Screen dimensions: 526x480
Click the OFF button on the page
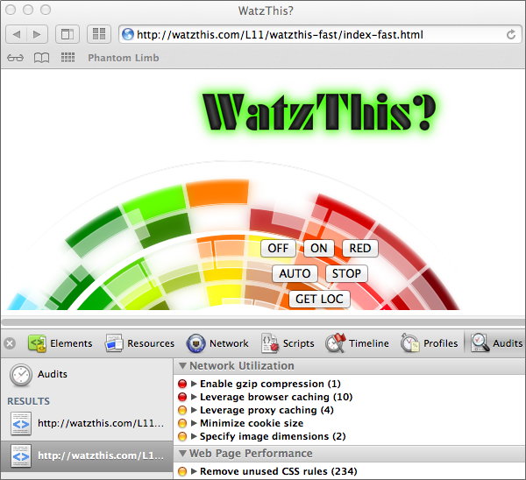tap(278, 249)
